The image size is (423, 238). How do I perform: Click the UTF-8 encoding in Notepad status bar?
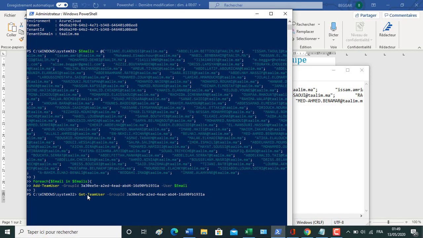[x=339, y=222]
